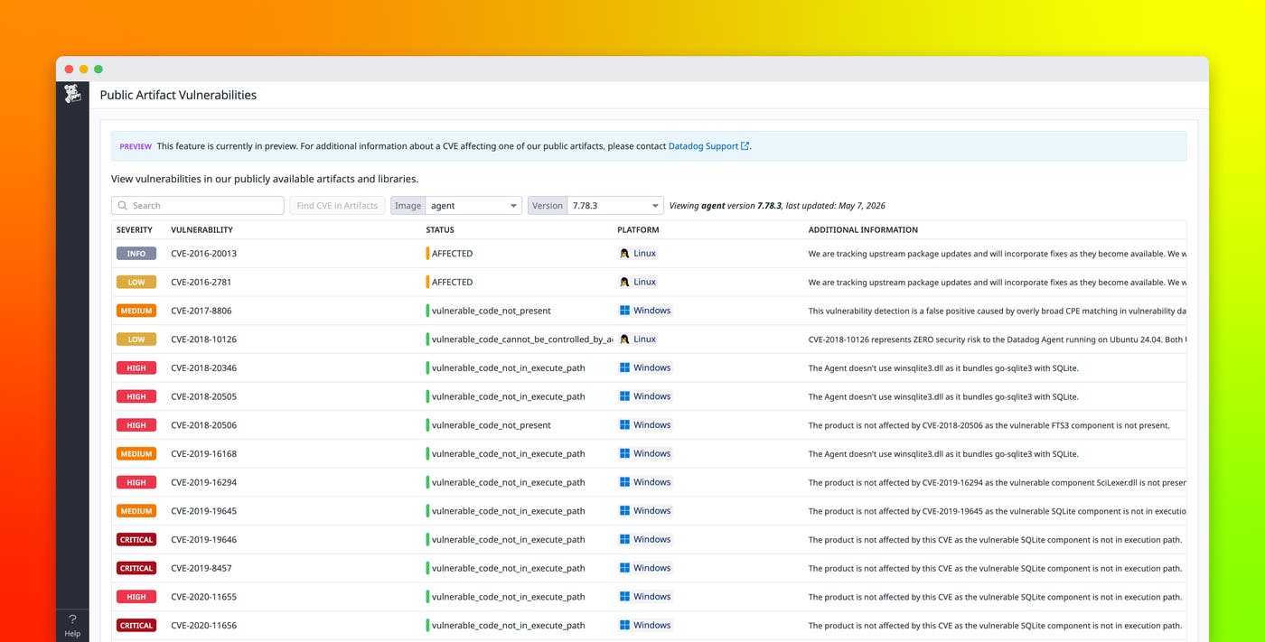Click the Windows icon for CVE-2018-20346
Image resolution: width=1265 pixels, height=642 pixels.
624,368
